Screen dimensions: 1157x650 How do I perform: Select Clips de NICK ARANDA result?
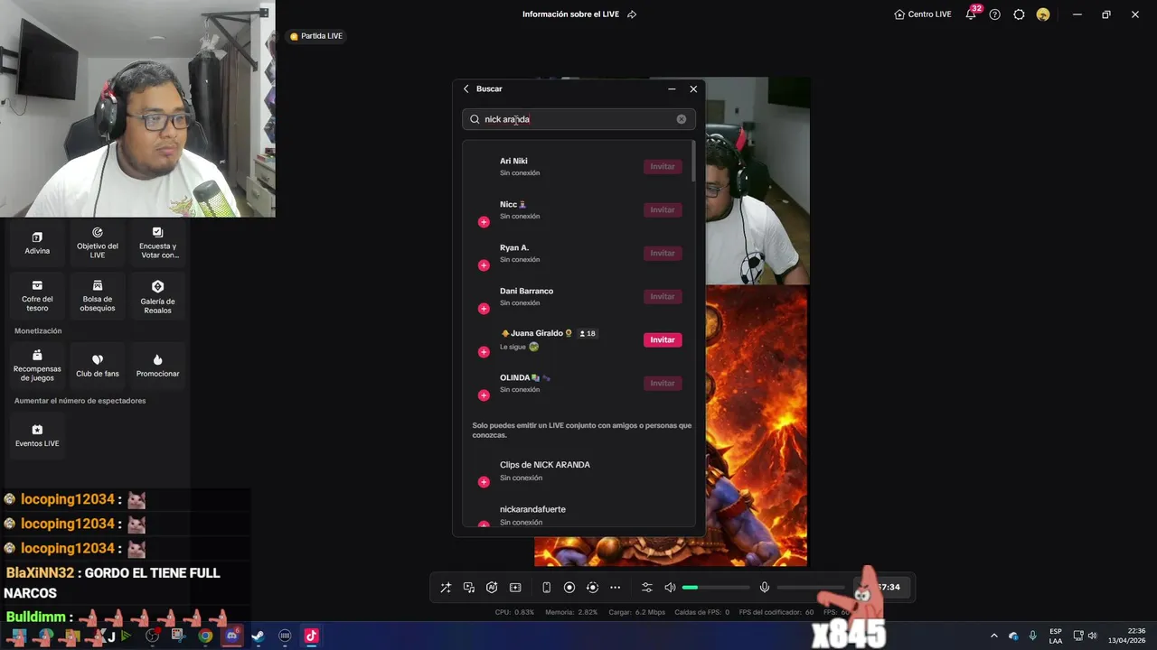point(578,470)
